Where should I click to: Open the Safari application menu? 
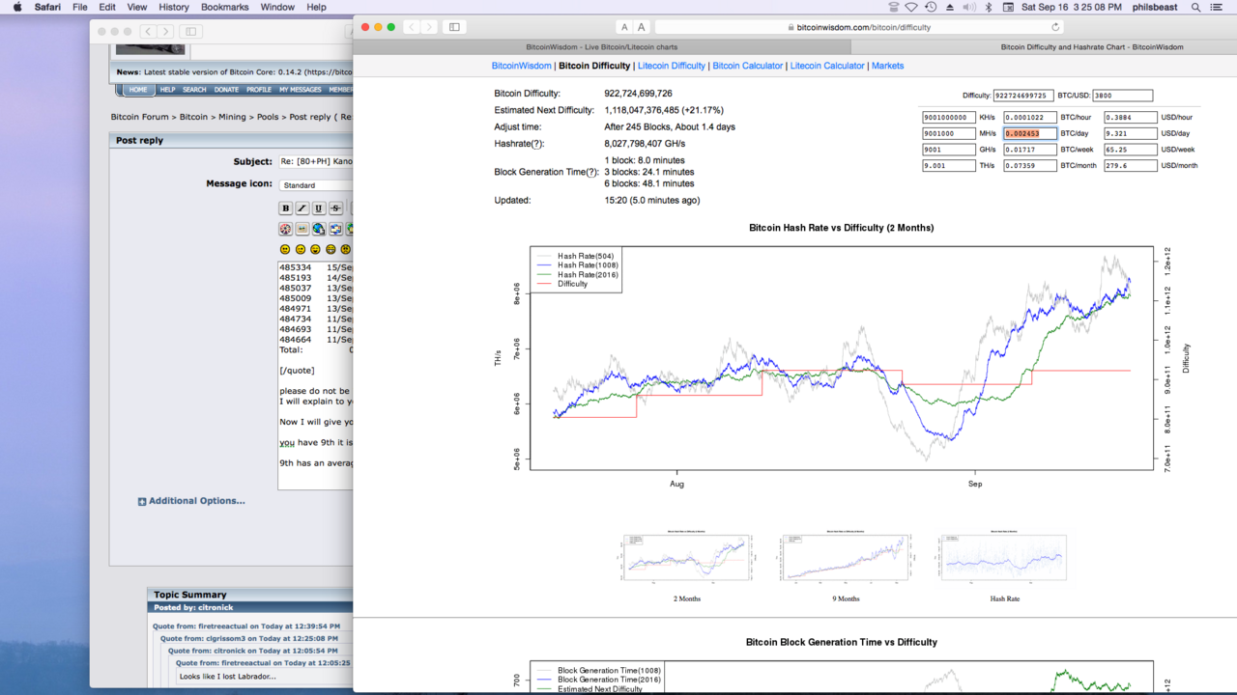[47, 7]
